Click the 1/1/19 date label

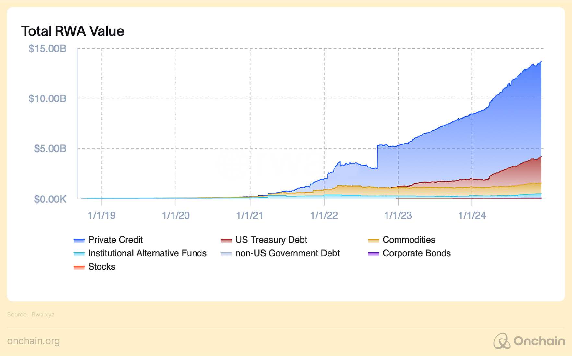point(102,215)
